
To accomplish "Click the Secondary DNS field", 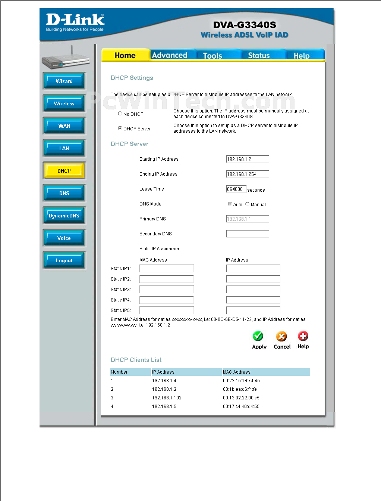I will (248, 234).
